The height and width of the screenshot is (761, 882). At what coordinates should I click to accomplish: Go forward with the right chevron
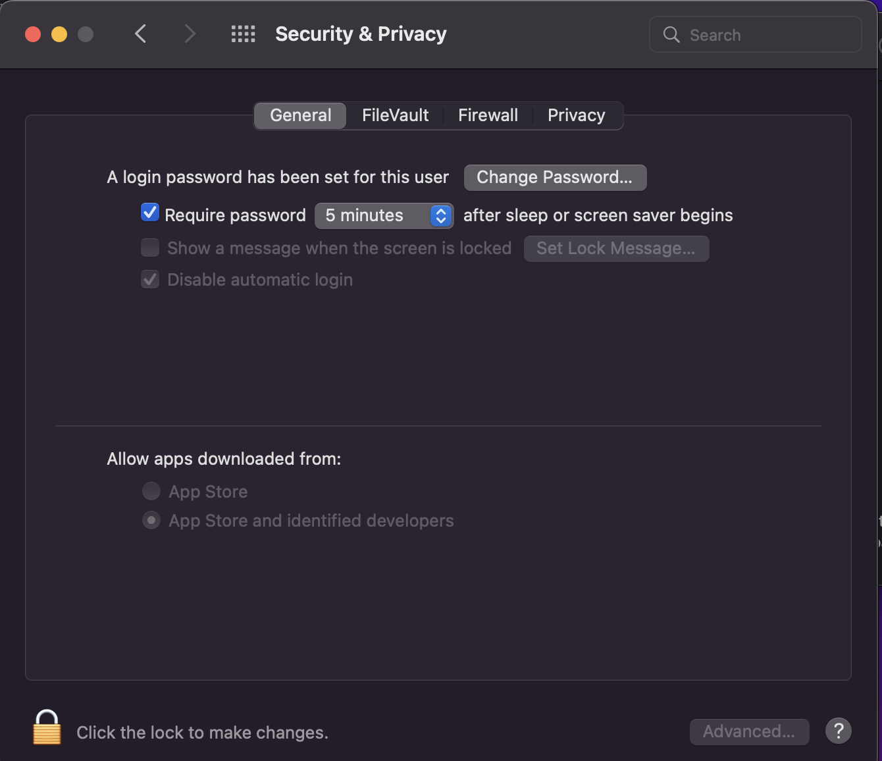(x=190, y=34)
